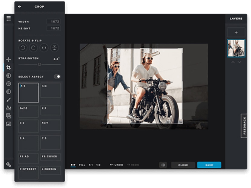Rotate image counterclockwise

click(x=23, y=48)
